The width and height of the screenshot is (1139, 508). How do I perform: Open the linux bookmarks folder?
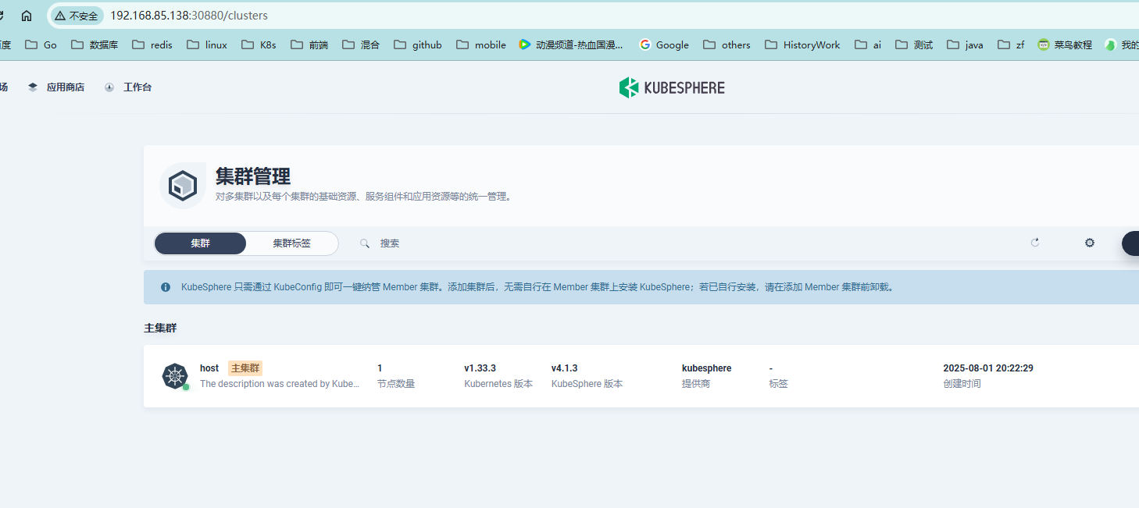tap(207, 44)
